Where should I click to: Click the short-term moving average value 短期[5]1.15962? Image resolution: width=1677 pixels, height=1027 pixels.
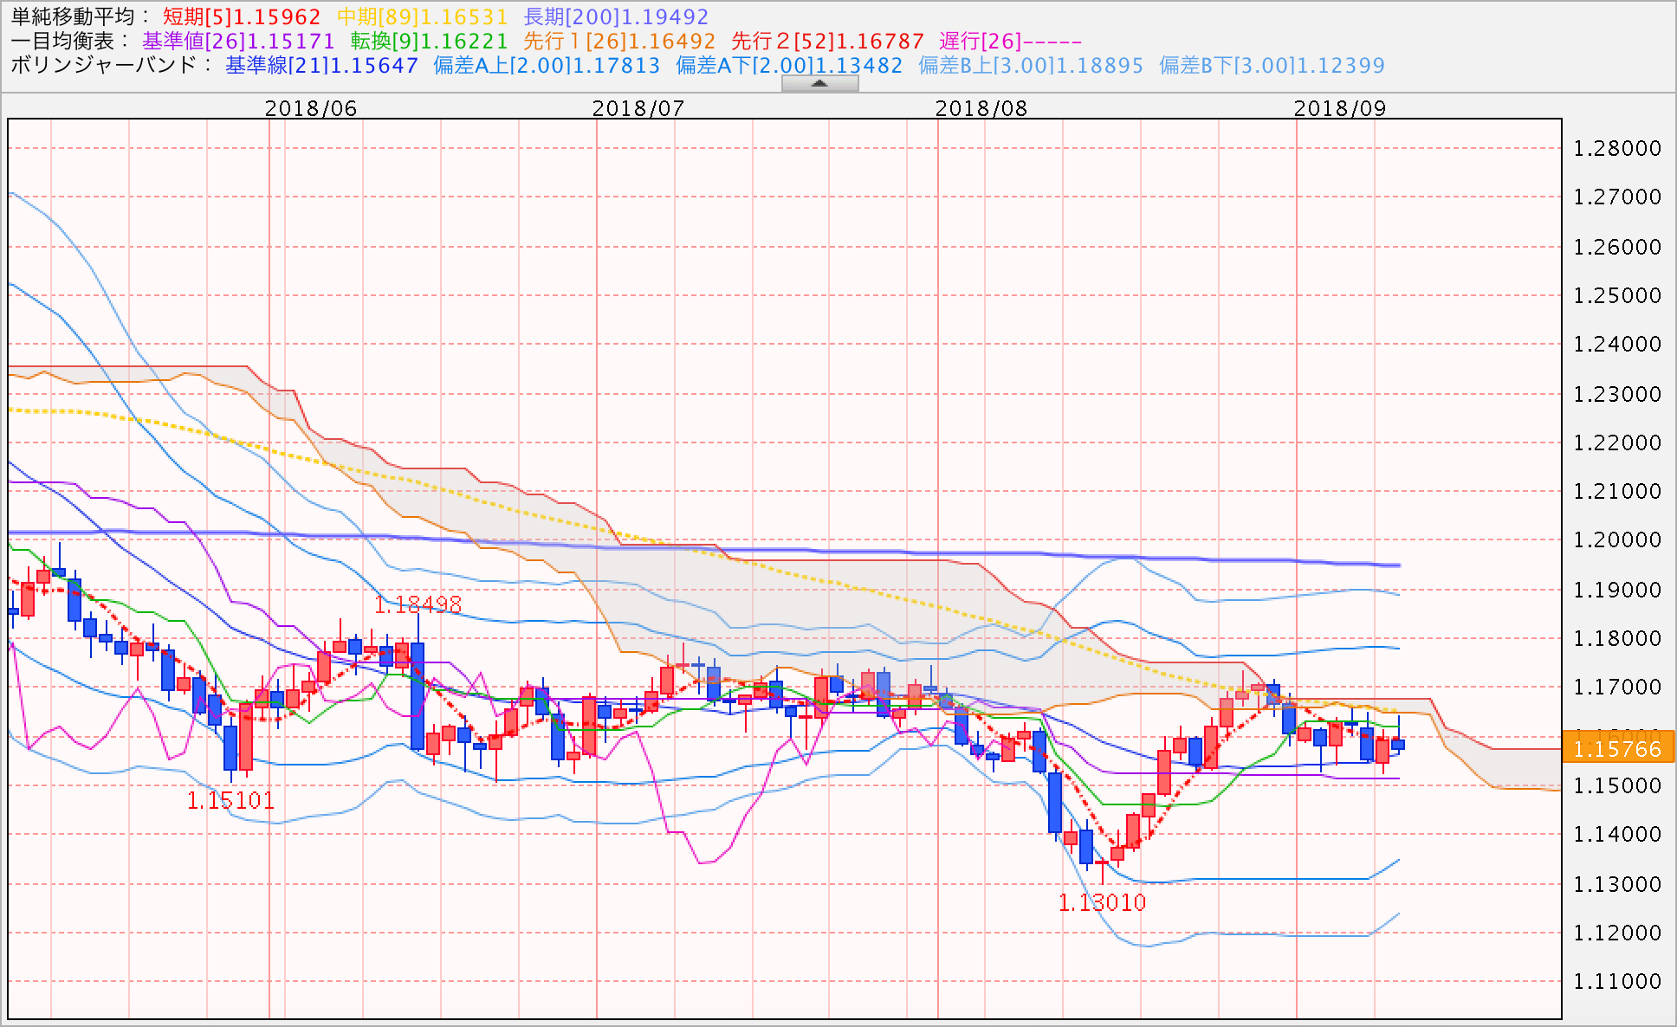[242, 17]
